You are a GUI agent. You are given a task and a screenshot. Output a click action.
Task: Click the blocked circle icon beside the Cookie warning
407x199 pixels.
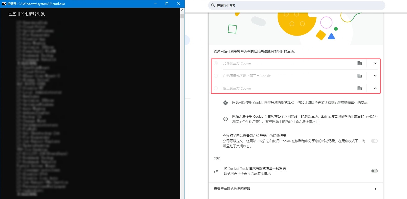(226, 119)
